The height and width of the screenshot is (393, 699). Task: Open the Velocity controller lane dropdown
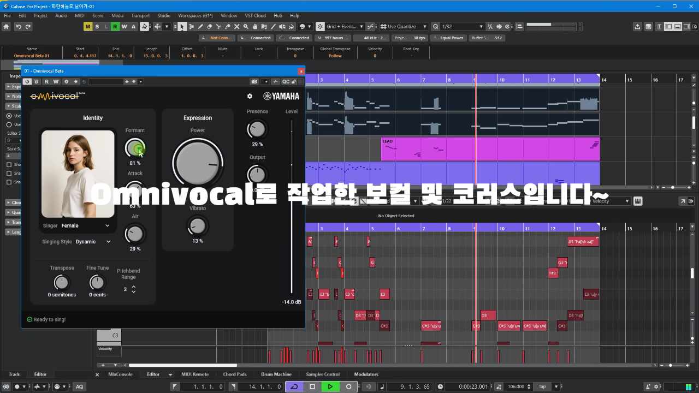point(611,201)
